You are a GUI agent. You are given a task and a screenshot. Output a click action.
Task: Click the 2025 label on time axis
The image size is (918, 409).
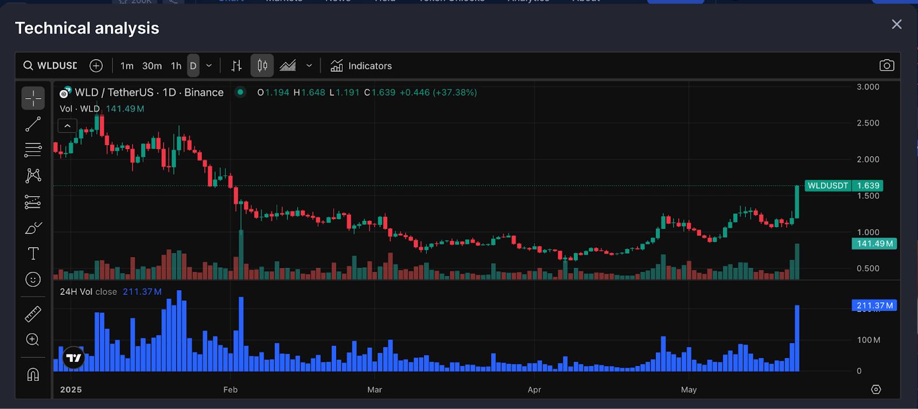[x=71, y=389]
